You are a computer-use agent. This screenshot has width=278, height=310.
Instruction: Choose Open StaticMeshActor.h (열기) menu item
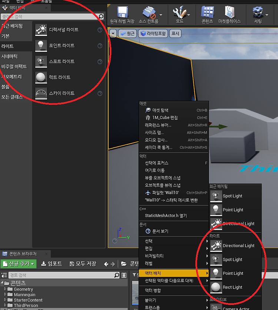point(174,216)
